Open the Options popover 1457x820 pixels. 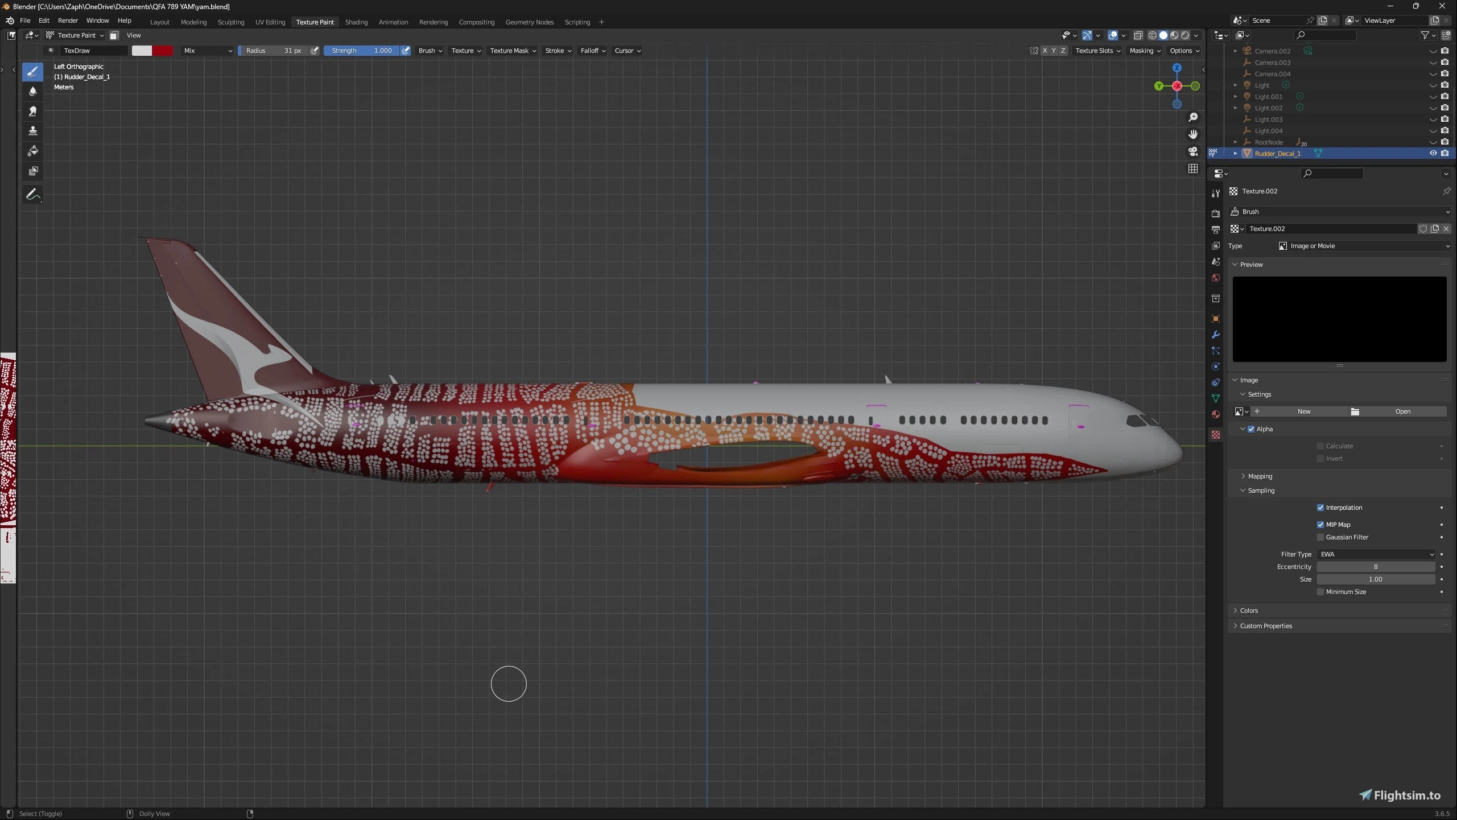tap(1184, 51)
